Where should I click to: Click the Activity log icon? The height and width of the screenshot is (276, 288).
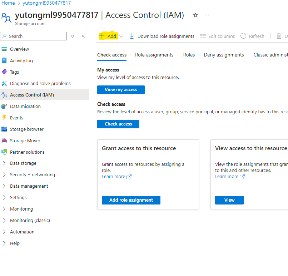(4, 60)
